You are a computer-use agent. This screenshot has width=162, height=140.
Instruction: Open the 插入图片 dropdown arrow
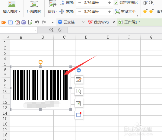coord(19,11)
